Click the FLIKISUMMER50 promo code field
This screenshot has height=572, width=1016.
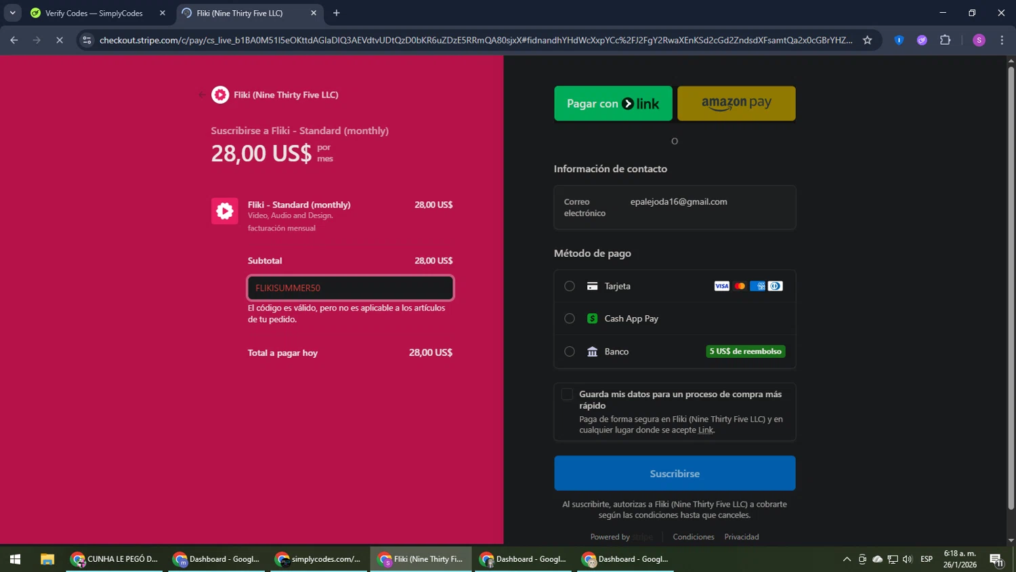[350, 288]
